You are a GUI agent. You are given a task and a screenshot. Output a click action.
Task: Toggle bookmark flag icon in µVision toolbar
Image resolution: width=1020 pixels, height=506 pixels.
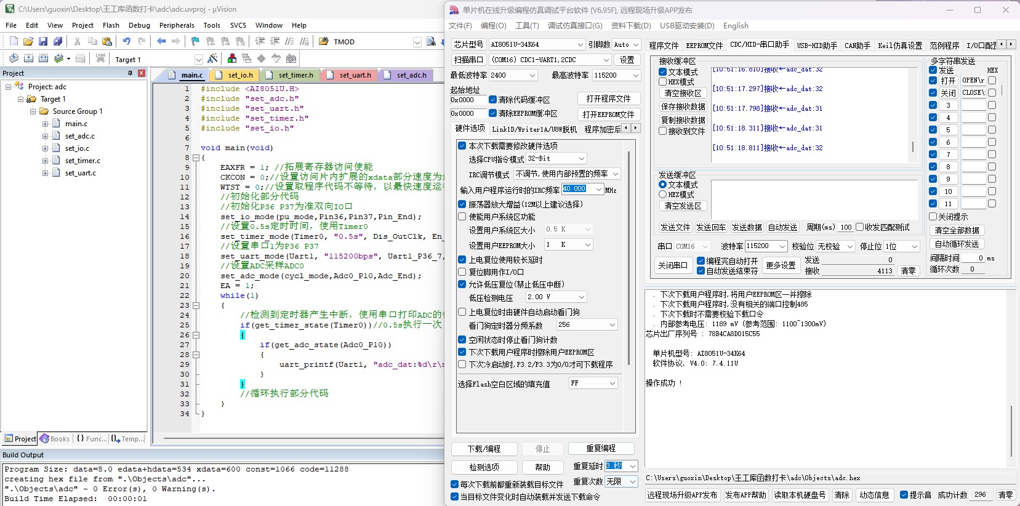[195, 41]
